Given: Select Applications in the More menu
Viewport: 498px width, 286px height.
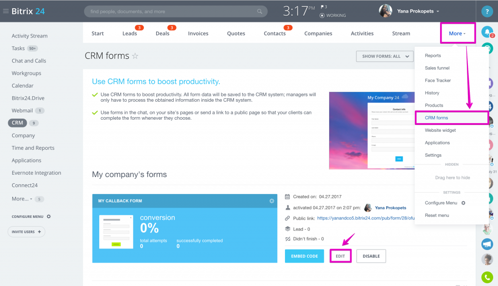Looking at the screenshot, I should tap(437, 143).
